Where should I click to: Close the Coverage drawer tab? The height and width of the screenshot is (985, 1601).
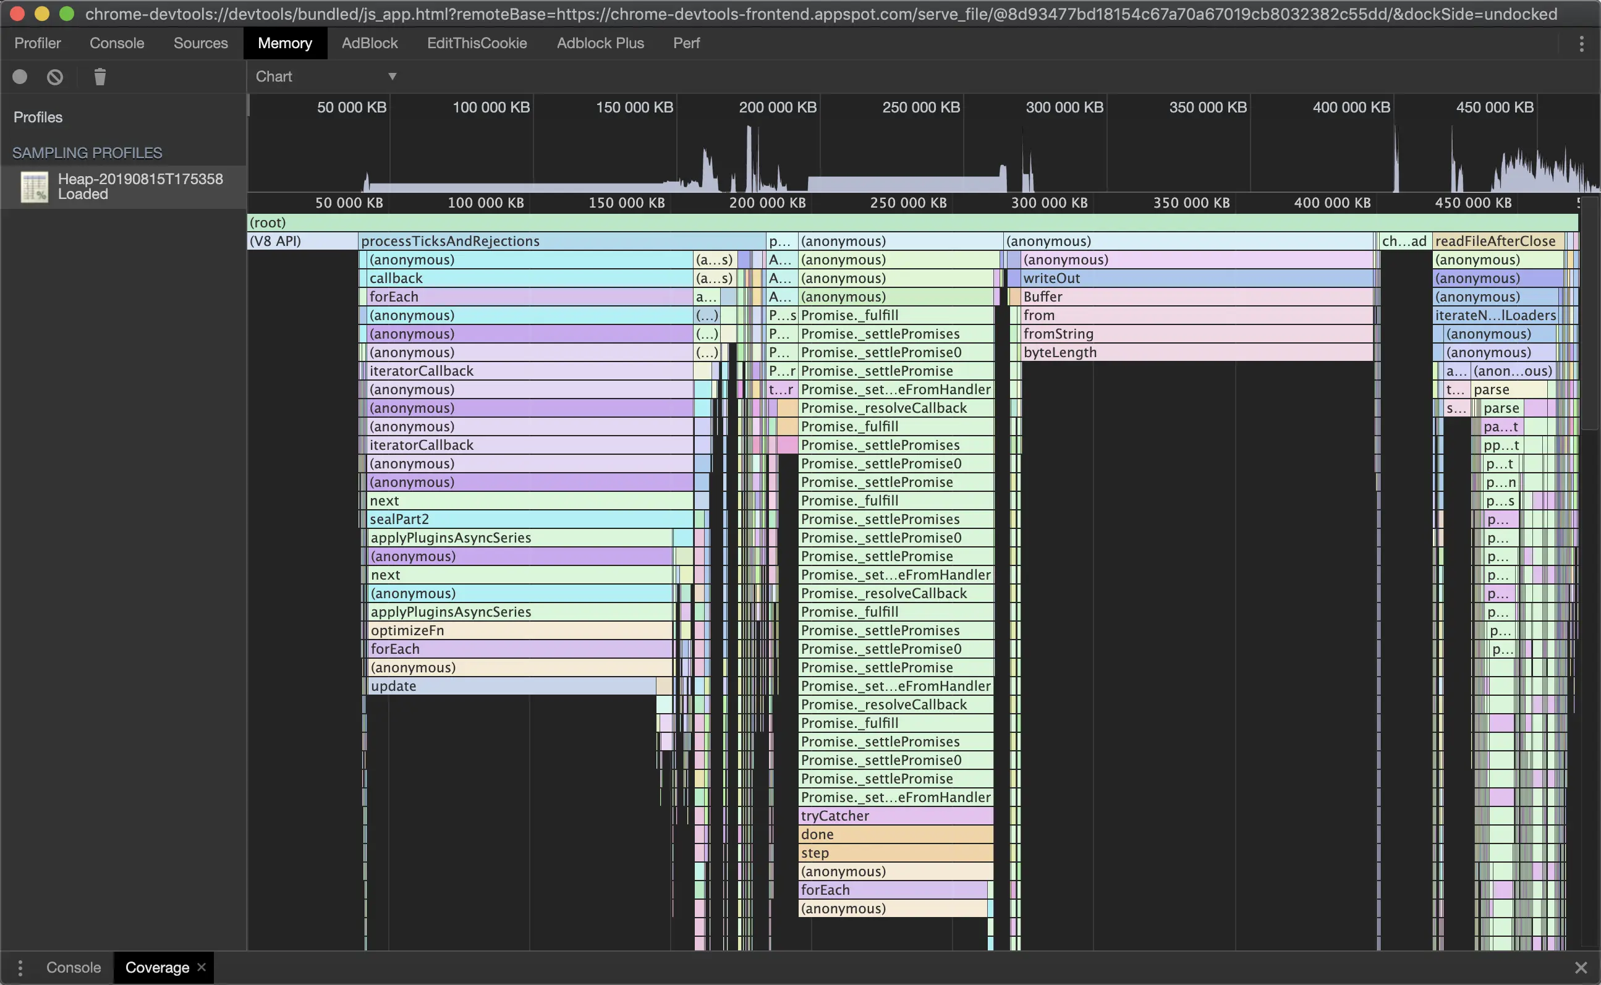tap(202, 966)
